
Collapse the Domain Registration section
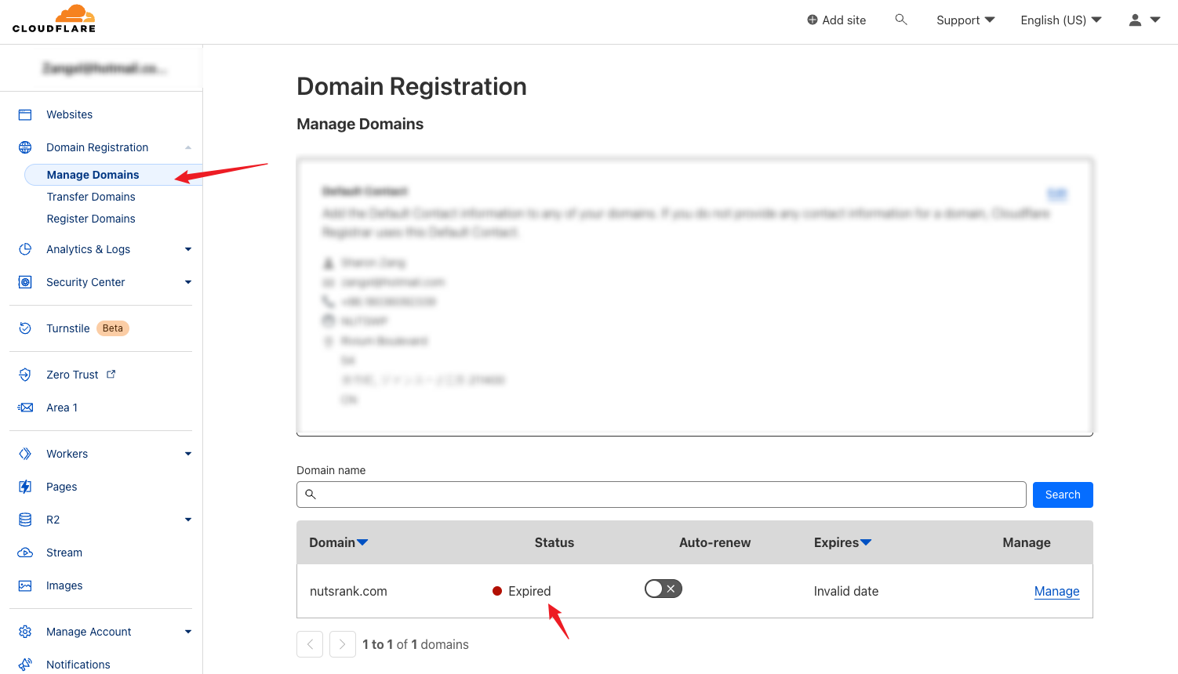click(187, 147)
